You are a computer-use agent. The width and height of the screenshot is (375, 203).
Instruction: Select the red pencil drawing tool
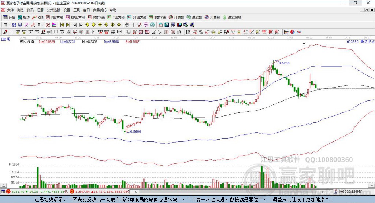point(5,32)
